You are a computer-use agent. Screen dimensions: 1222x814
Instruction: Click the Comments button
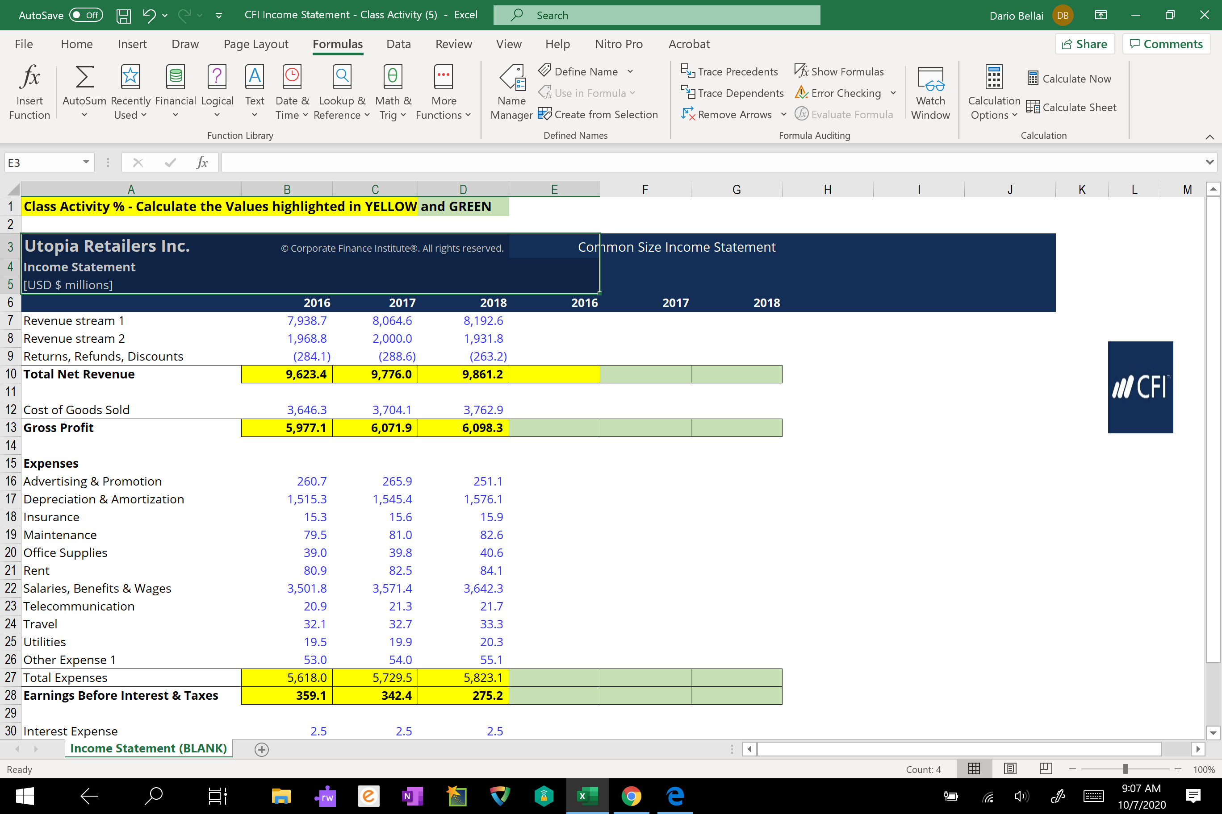coord(1166,44)
